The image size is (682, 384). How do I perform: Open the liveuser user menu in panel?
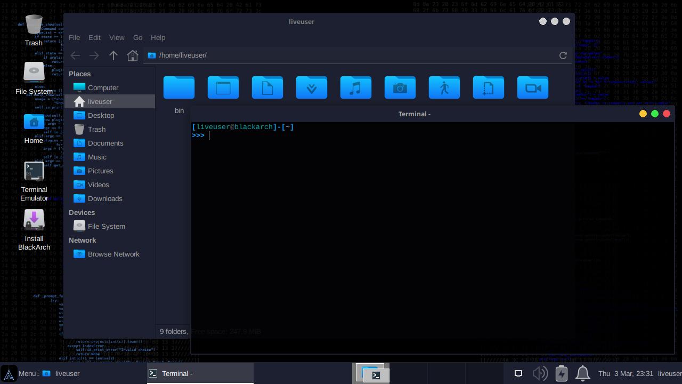[x=670, y=373]
